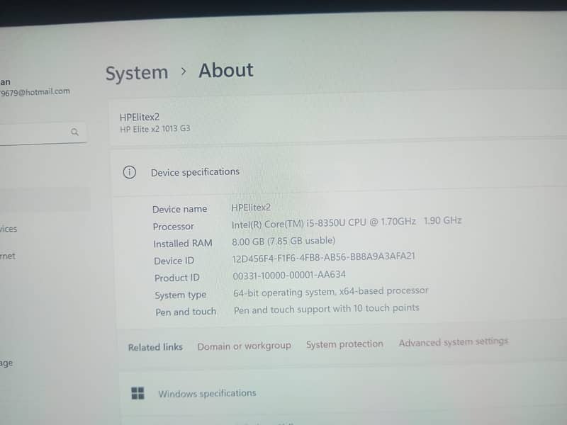The height and width of the screenshot is (425, 567).
Task: Click the settings search input field
Action: [42, 132]
